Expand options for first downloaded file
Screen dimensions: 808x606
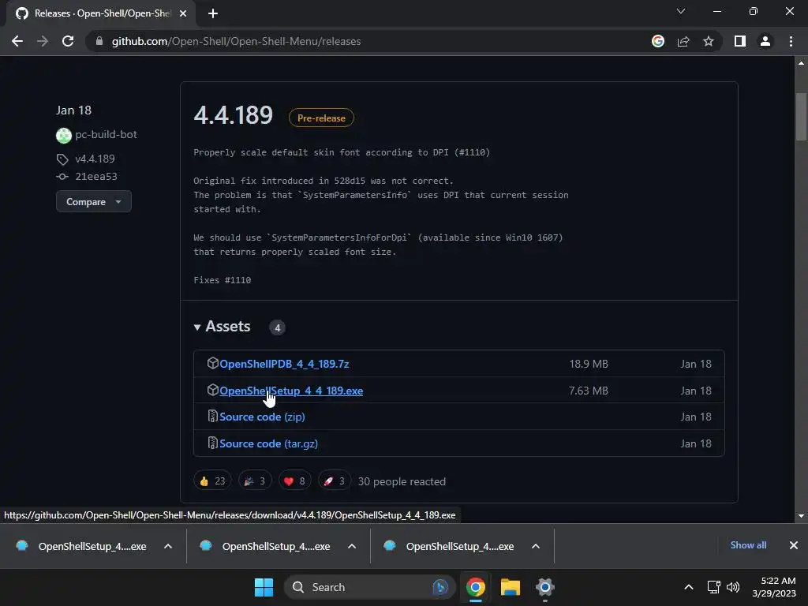point(168,546)
